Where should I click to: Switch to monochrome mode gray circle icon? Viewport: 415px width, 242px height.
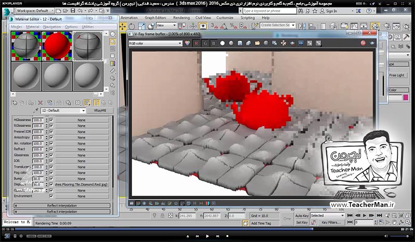click(231, 43)
